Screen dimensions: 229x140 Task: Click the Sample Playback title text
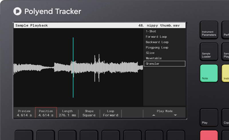tap(31, 25)
